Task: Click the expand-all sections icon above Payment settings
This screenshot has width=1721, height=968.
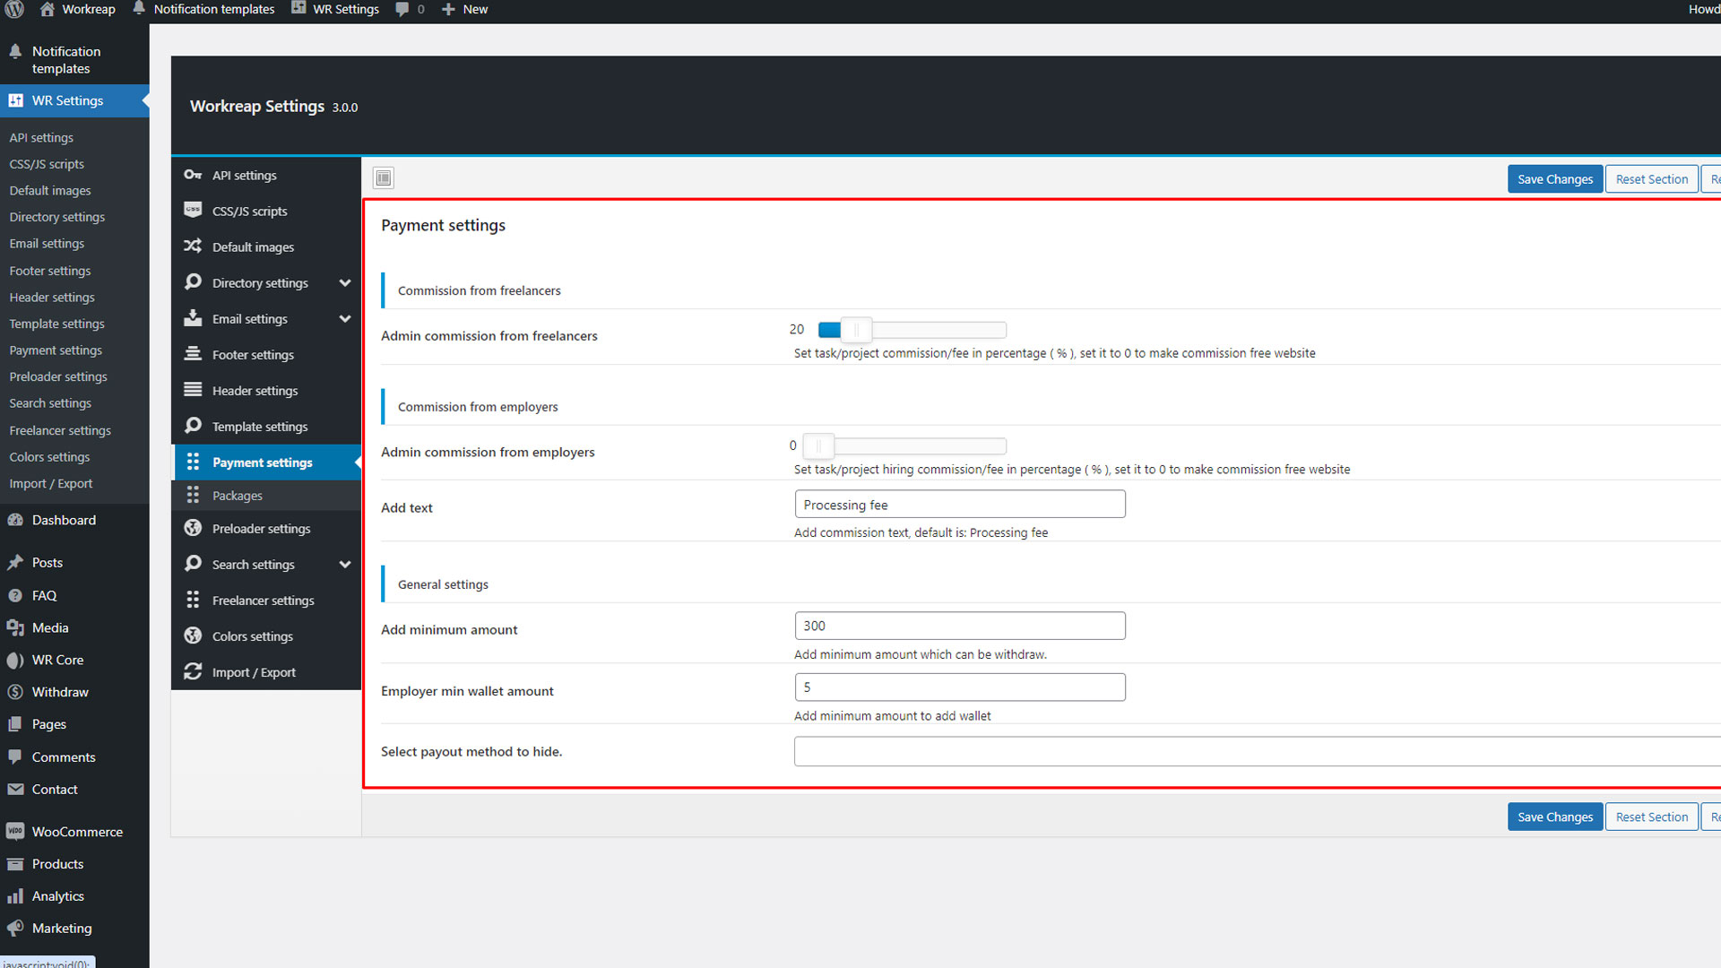Action: pos(384,178)
